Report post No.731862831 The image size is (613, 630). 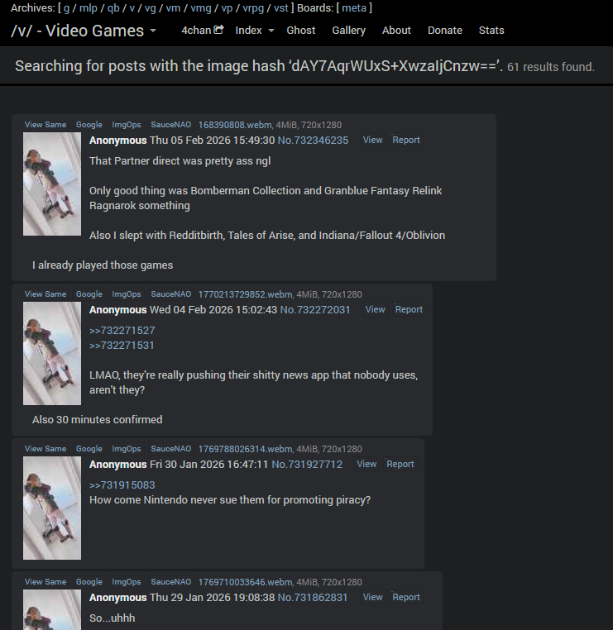click(x=406, y=597)
